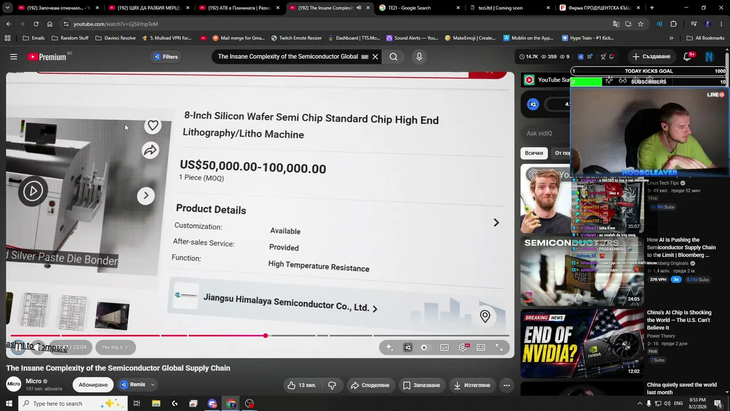Open the browser extensions puzzle icon
Viewport: 730px width, 411px height.
(674, 24)
